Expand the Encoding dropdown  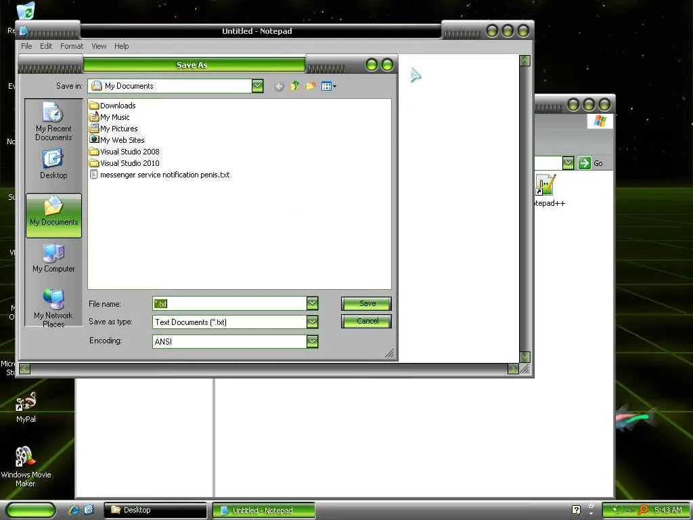[x=313, y=341]
